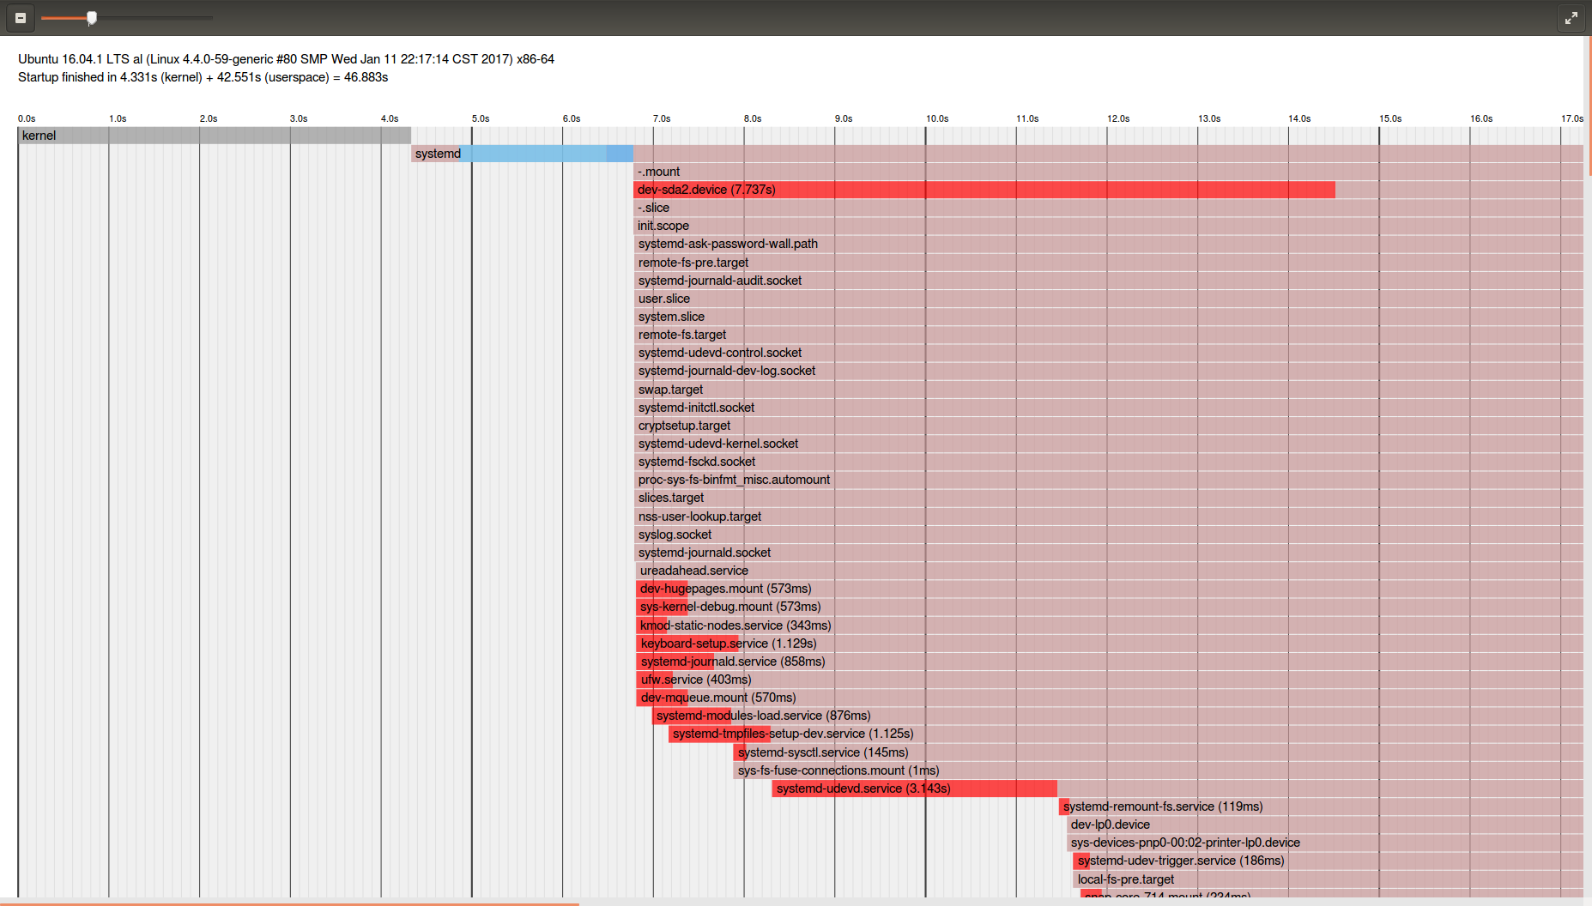Click proc-sys-fs-binfmt_misc.automount row
Viewport: 1592px width, 906px height.
pos(1108,480)
